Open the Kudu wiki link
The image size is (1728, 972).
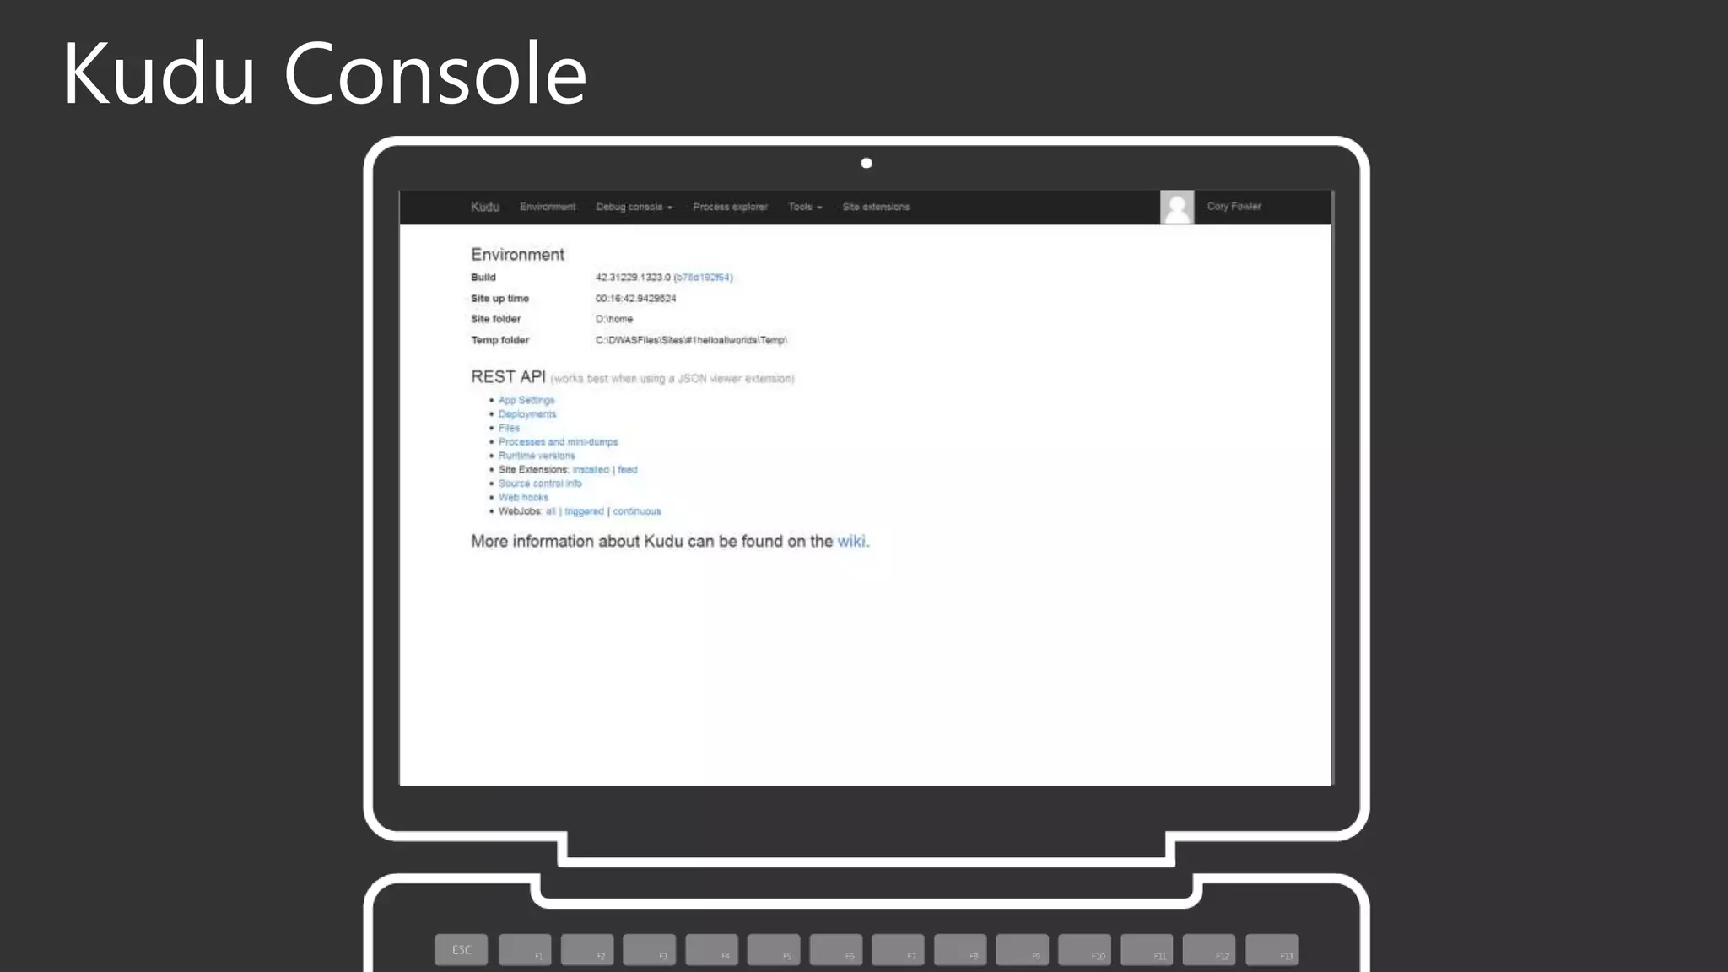(x=850, y=542)
